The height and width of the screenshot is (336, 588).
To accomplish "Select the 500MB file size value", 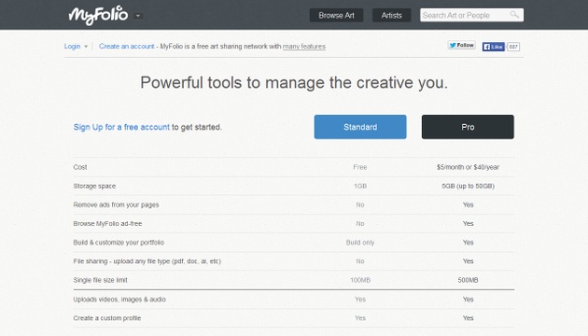I will 468,280.
